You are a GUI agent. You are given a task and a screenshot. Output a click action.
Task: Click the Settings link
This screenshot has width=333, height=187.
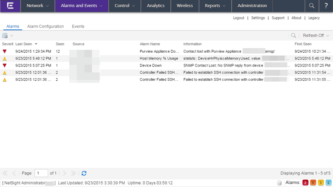click(x=258, y=18)
